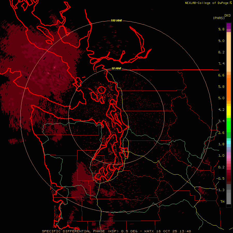The image size is (233, 233).
Task: Pick the orange band of the color bar
Action: [x=229, y=89]
